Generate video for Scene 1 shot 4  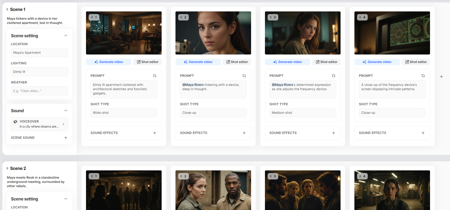tap(377, 62)
